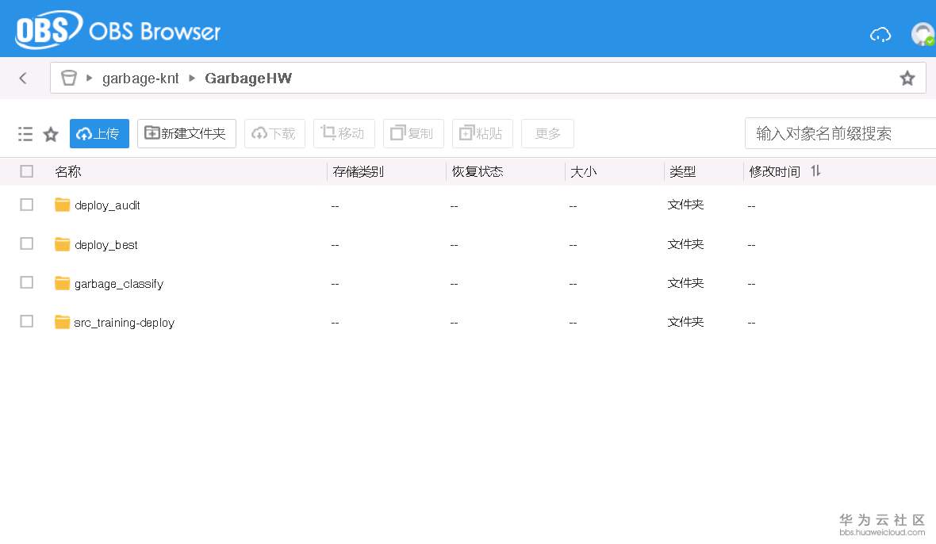Open favorites star next to list view
This screenshot has height=544, width=936.
click(51, 134)
